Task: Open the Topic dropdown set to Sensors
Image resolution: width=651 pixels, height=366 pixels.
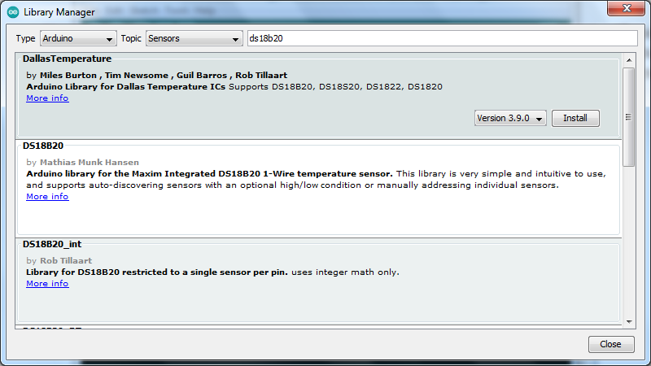Action: (194, 38)
